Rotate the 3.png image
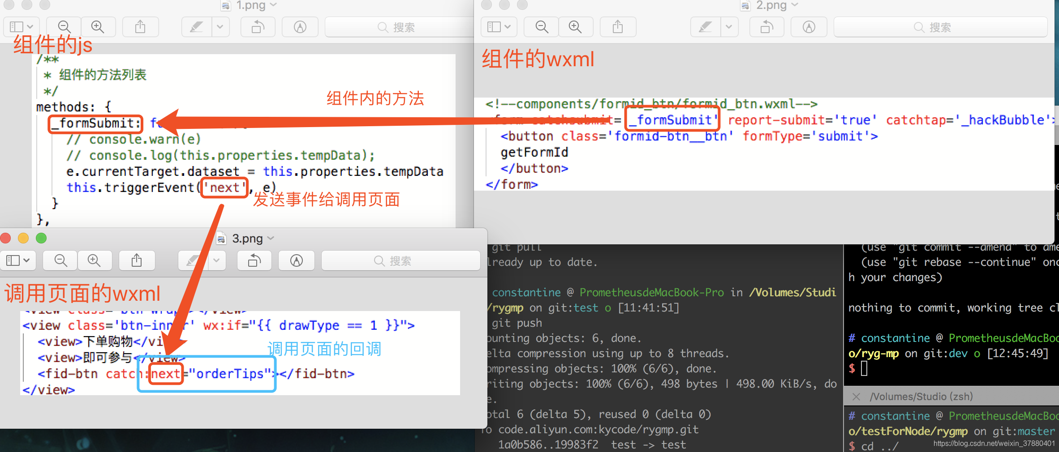 (254, 260)
